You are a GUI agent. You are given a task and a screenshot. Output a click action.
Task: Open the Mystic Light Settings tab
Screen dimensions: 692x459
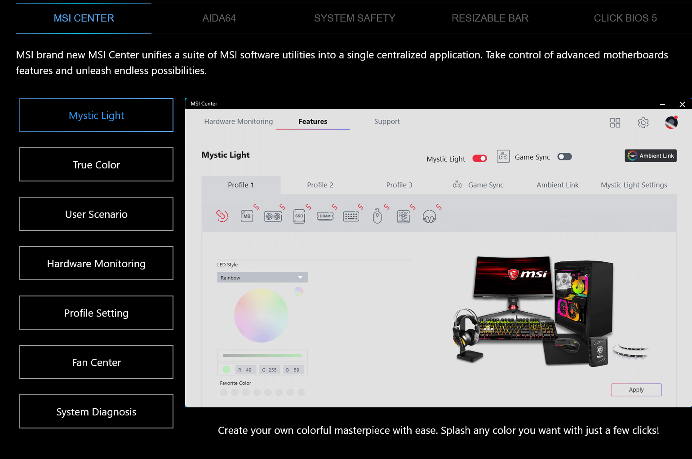click(x=634, y=185)
